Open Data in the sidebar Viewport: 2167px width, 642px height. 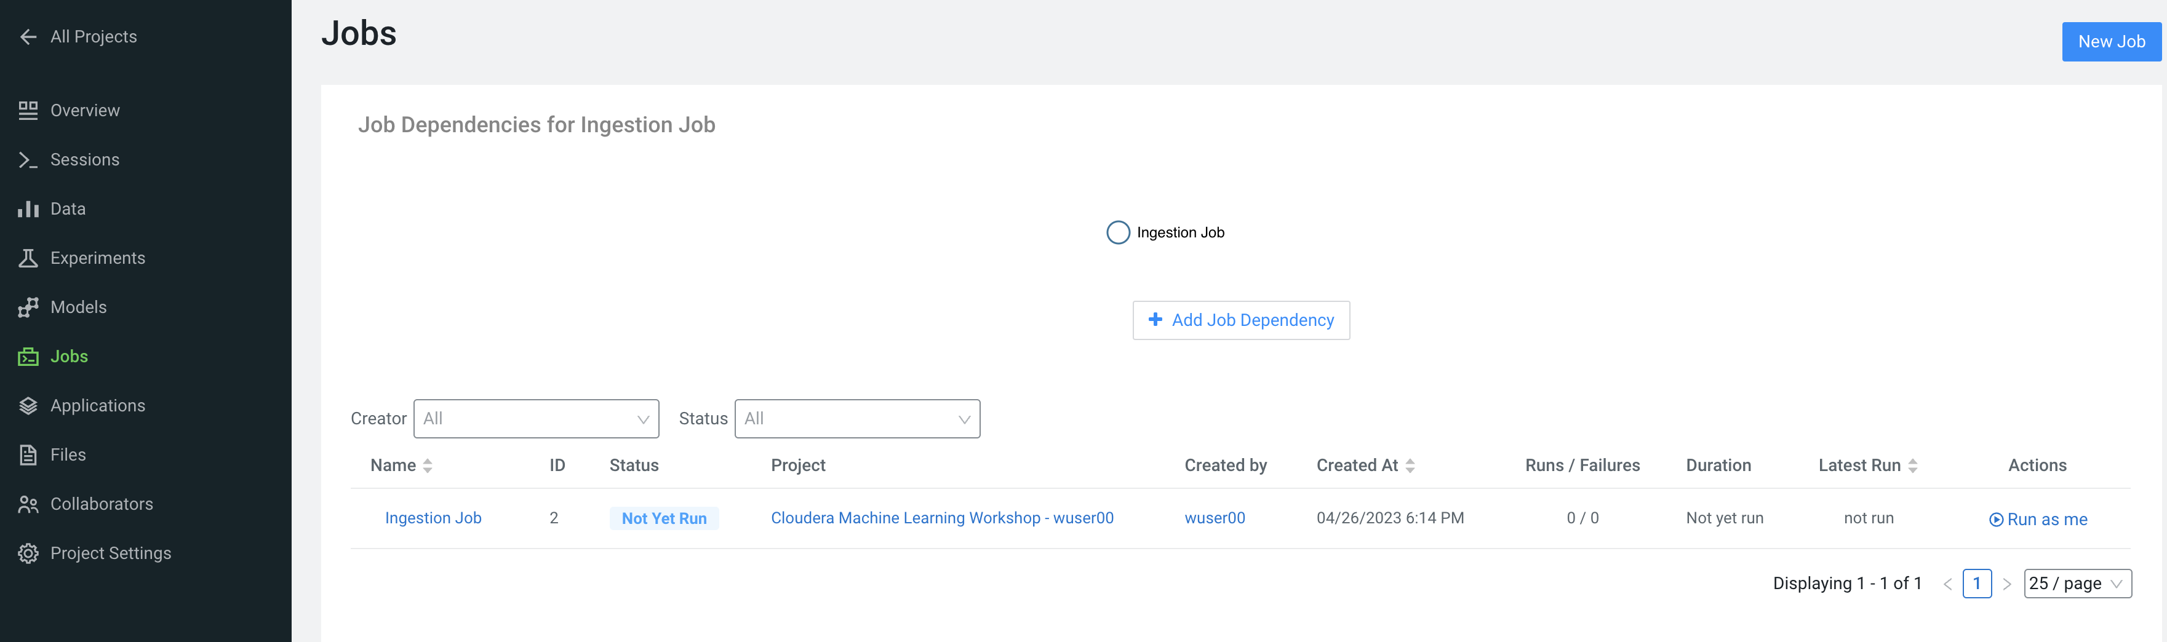click(68, 208)
